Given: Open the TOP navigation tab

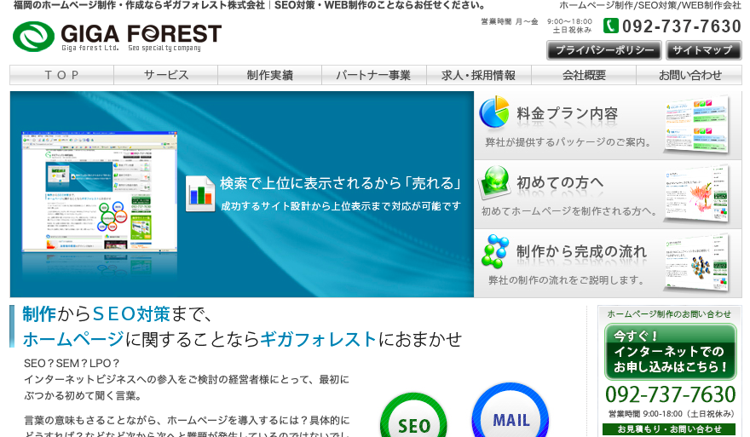Looking at the screenshot, I should [x=61, y=75].
